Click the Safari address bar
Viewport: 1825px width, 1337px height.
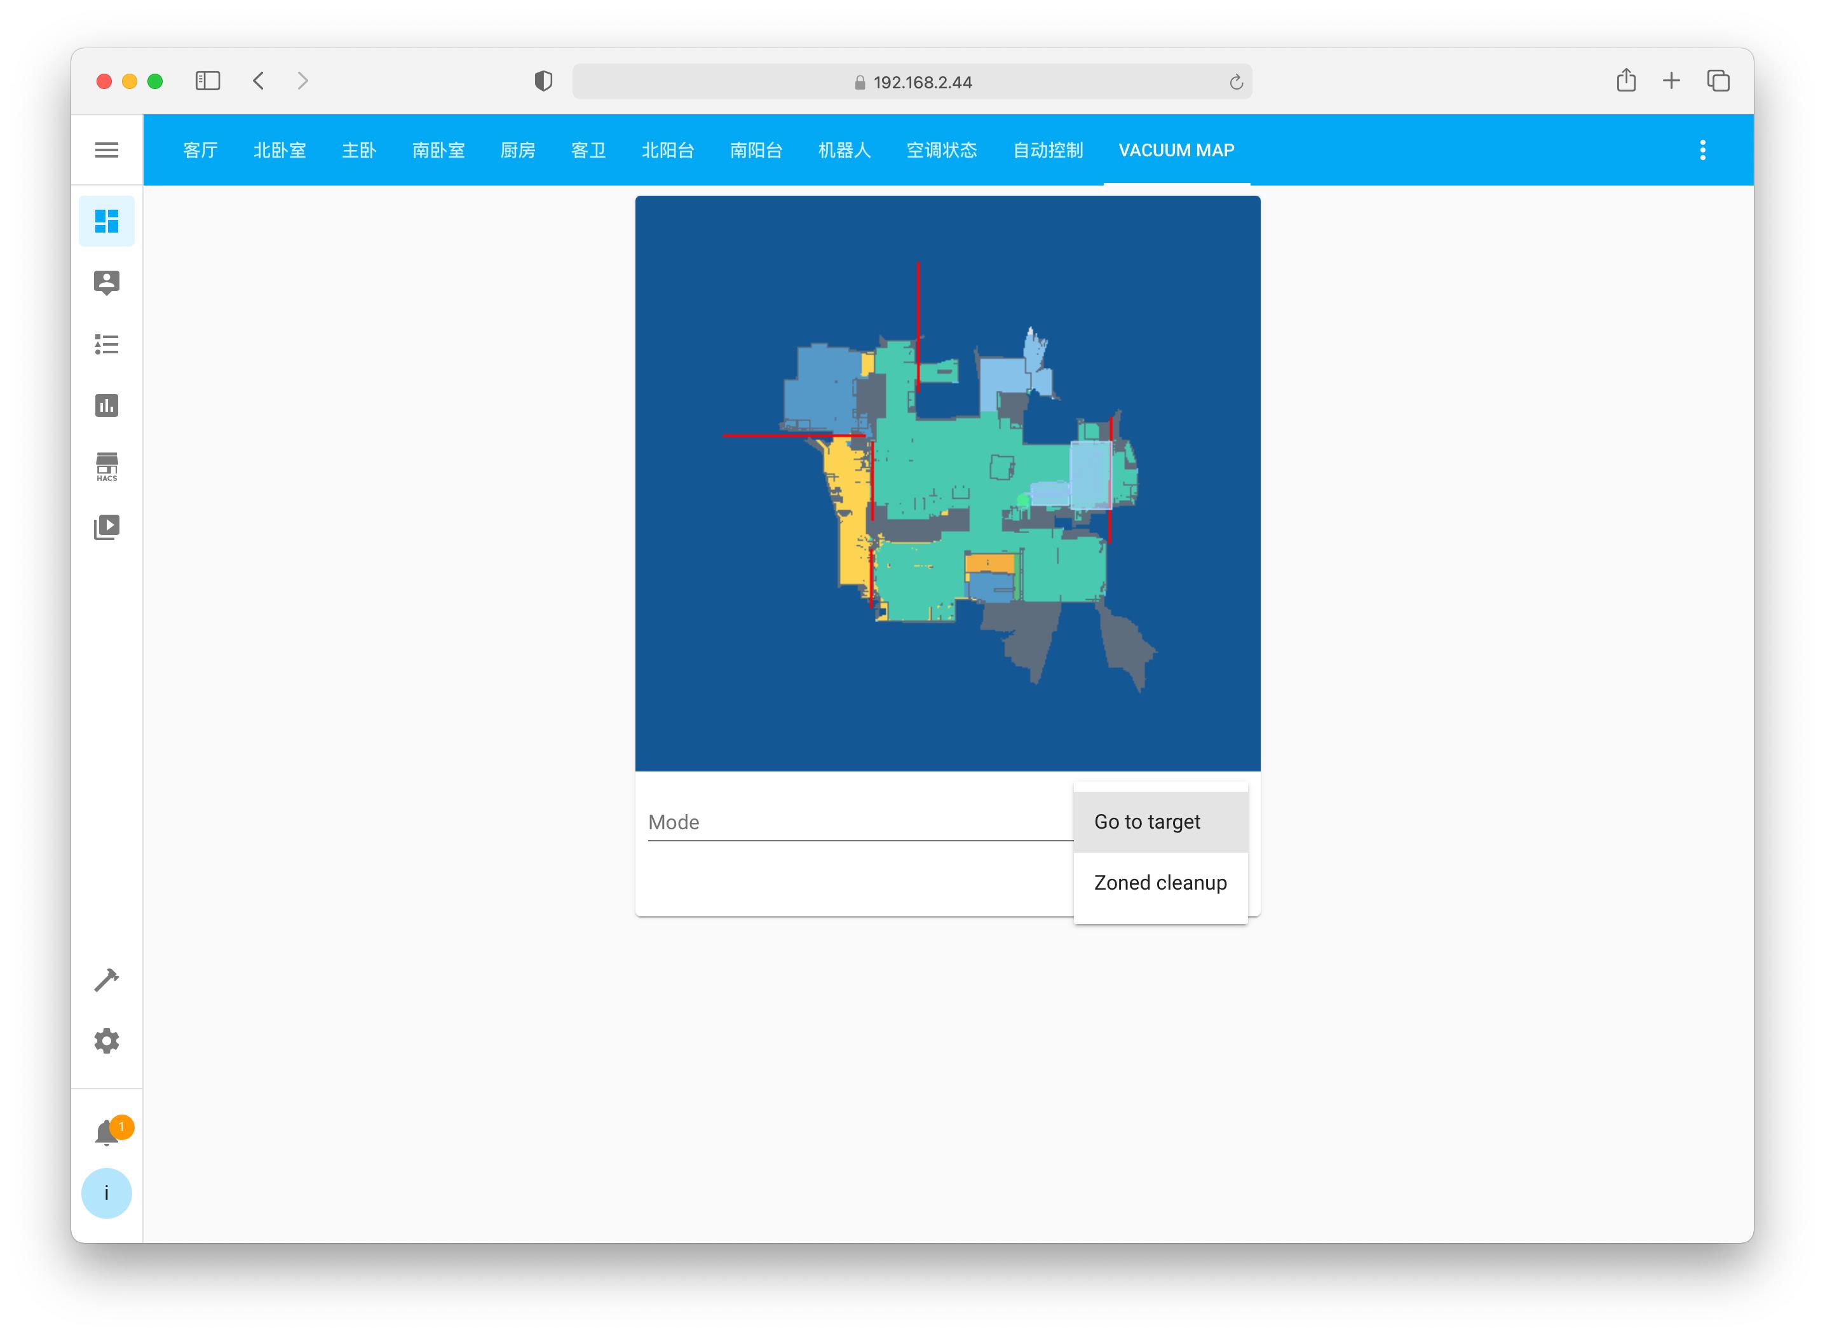coord(911,82)
